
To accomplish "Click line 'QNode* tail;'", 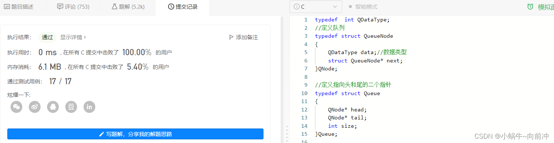I will coord(347,118).
